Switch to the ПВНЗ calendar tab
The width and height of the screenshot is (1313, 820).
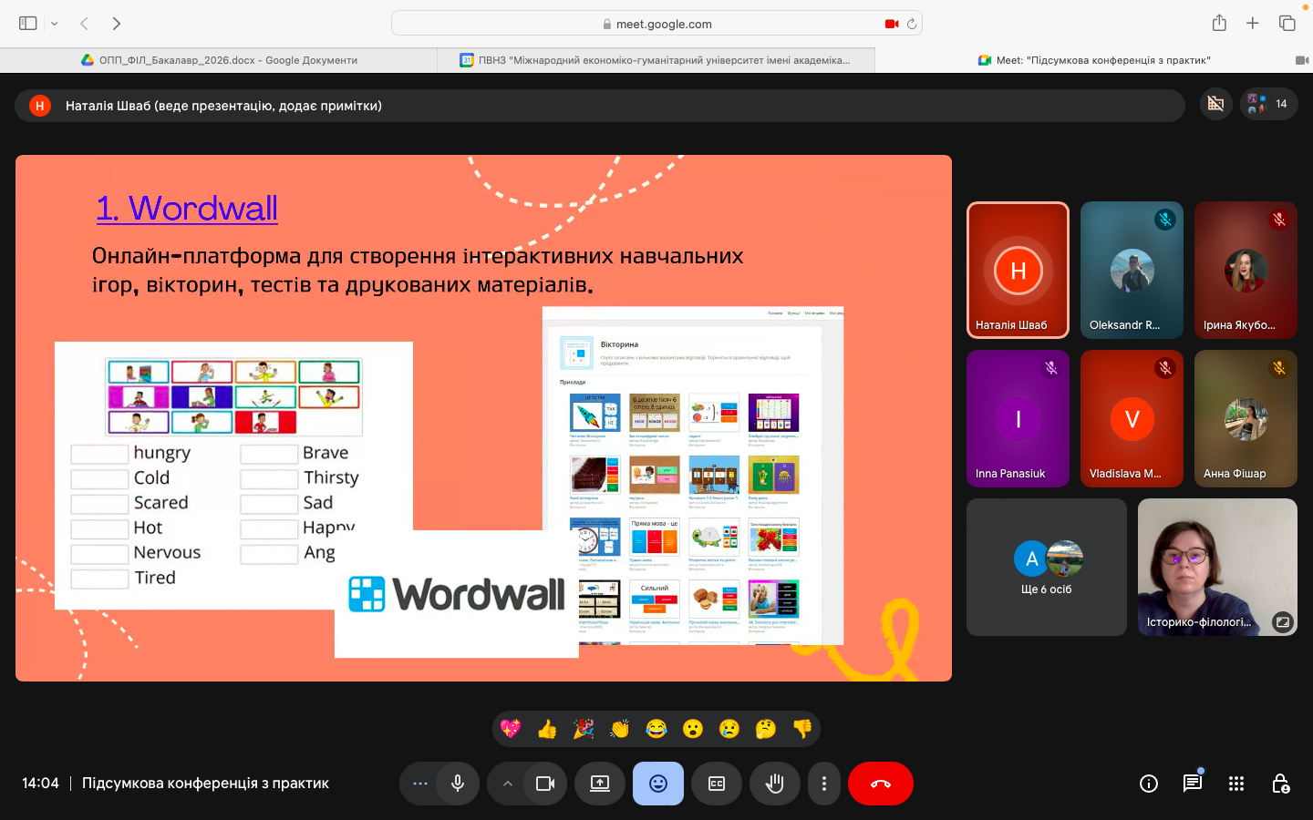(x=656, y=60)
